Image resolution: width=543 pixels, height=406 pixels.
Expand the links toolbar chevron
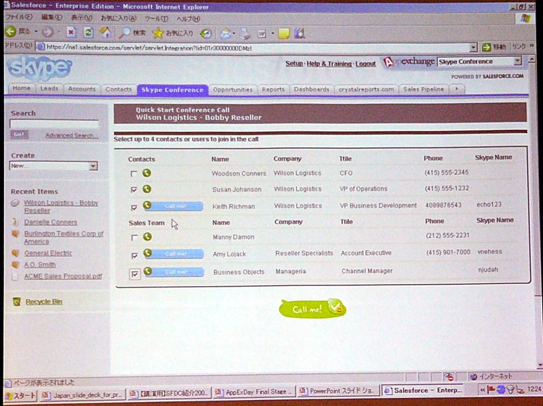[x=531, y=46]
